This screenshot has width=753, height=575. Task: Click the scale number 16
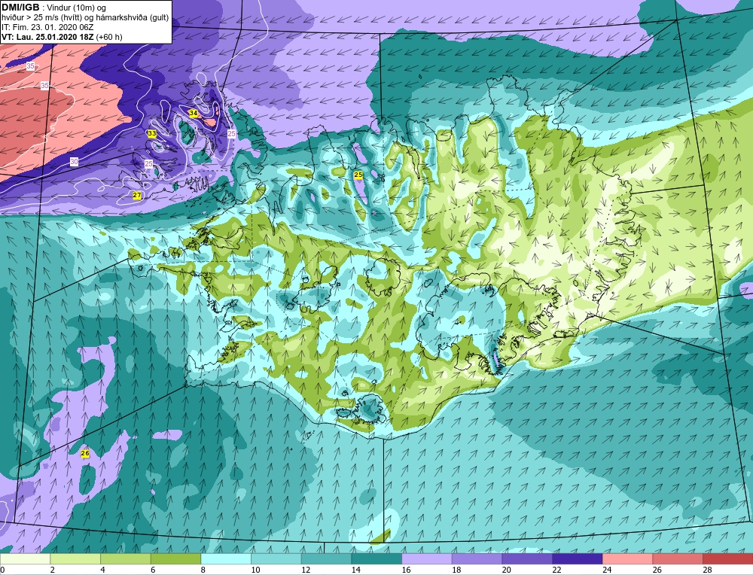(x=407, y=570)
